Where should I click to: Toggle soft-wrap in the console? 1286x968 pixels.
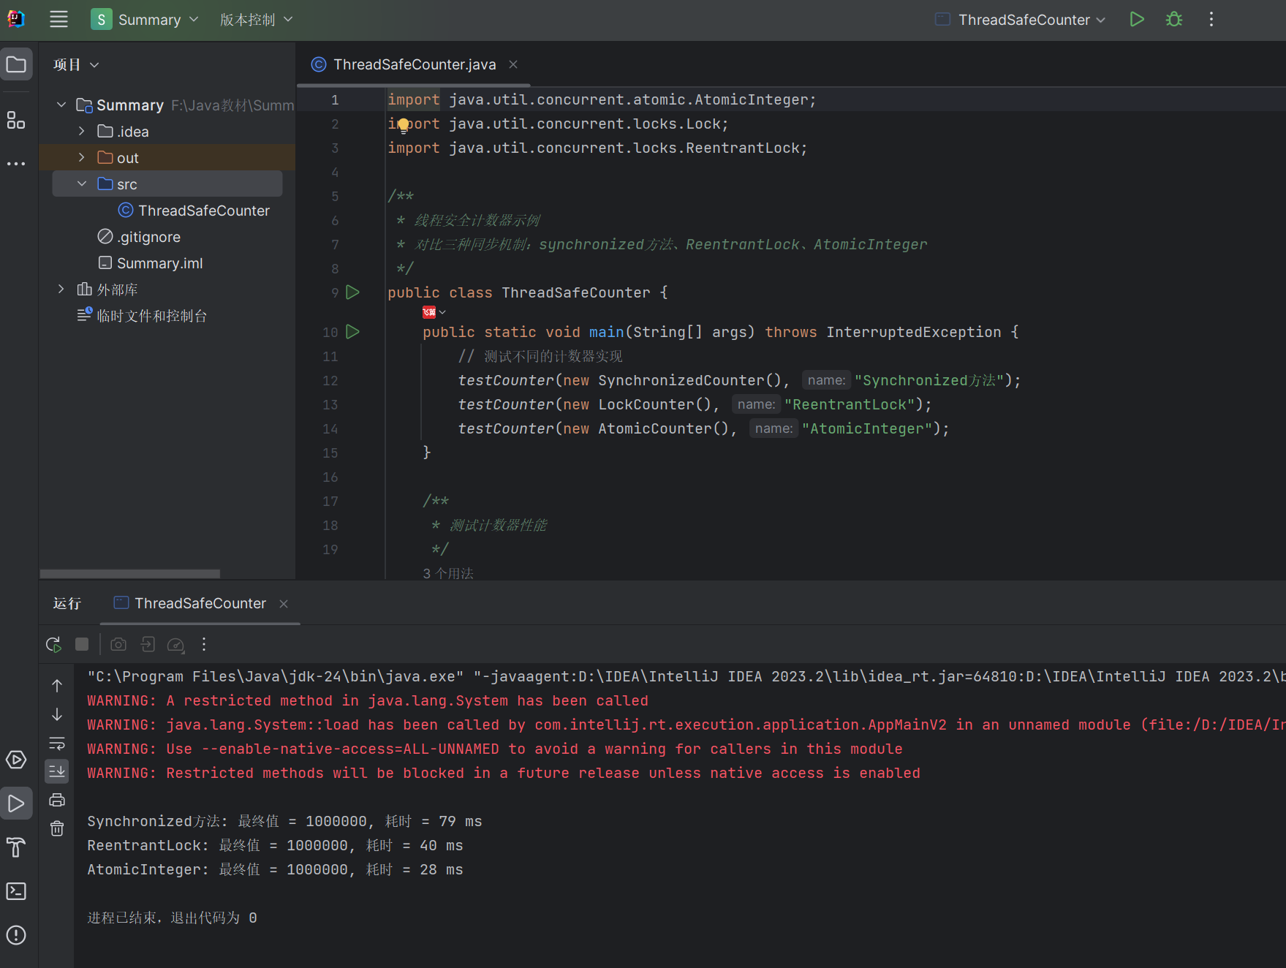click(x=57, y=744)
